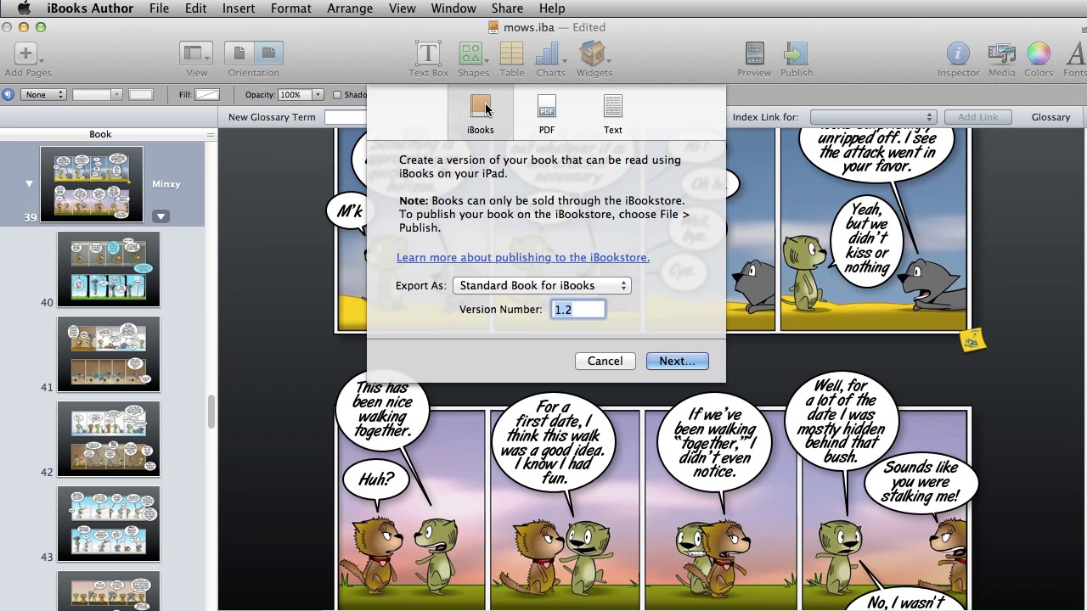The width and height of the screenshot is (1087, 611).
Task: Insert a Text Box from toolbar
Action: [x=428, y=59]
